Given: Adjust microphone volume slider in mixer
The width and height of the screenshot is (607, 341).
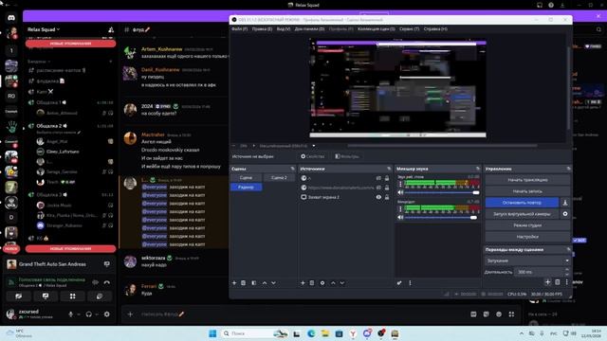Looking at the screenshot, I should pyautogui.click(x=440, y=217).
